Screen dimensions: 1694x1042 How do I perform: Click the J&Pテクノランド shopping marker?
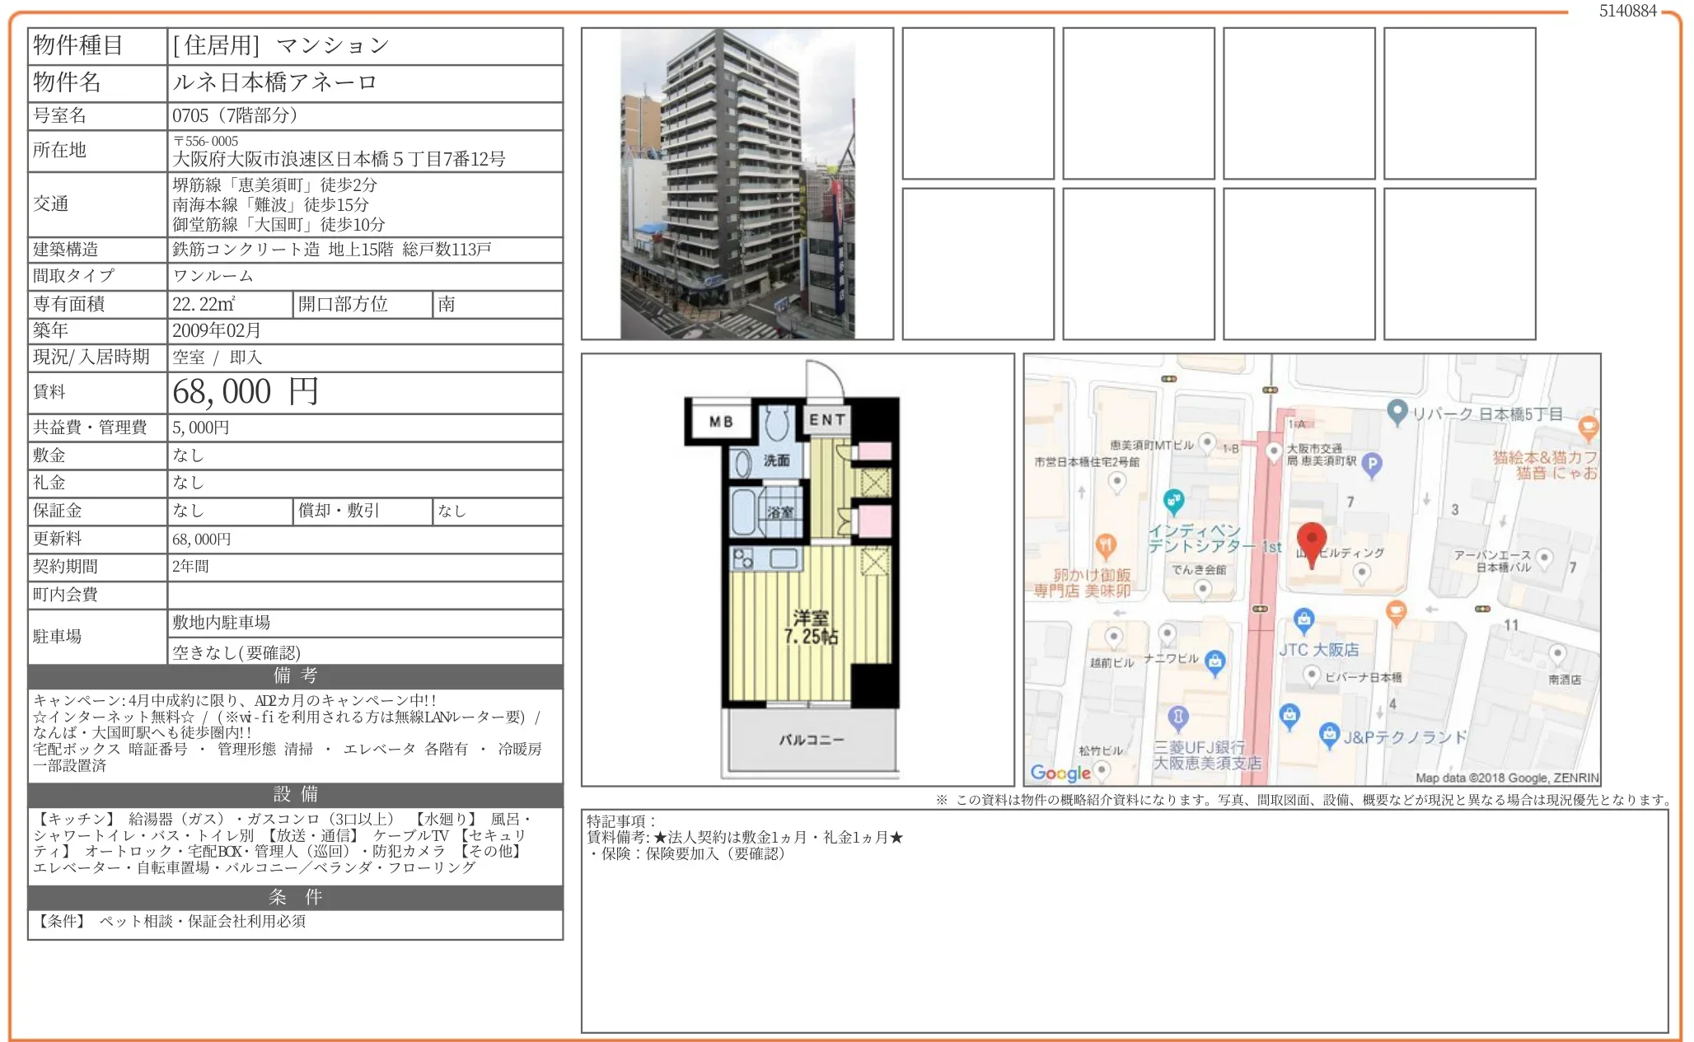tap(1329, 733)
